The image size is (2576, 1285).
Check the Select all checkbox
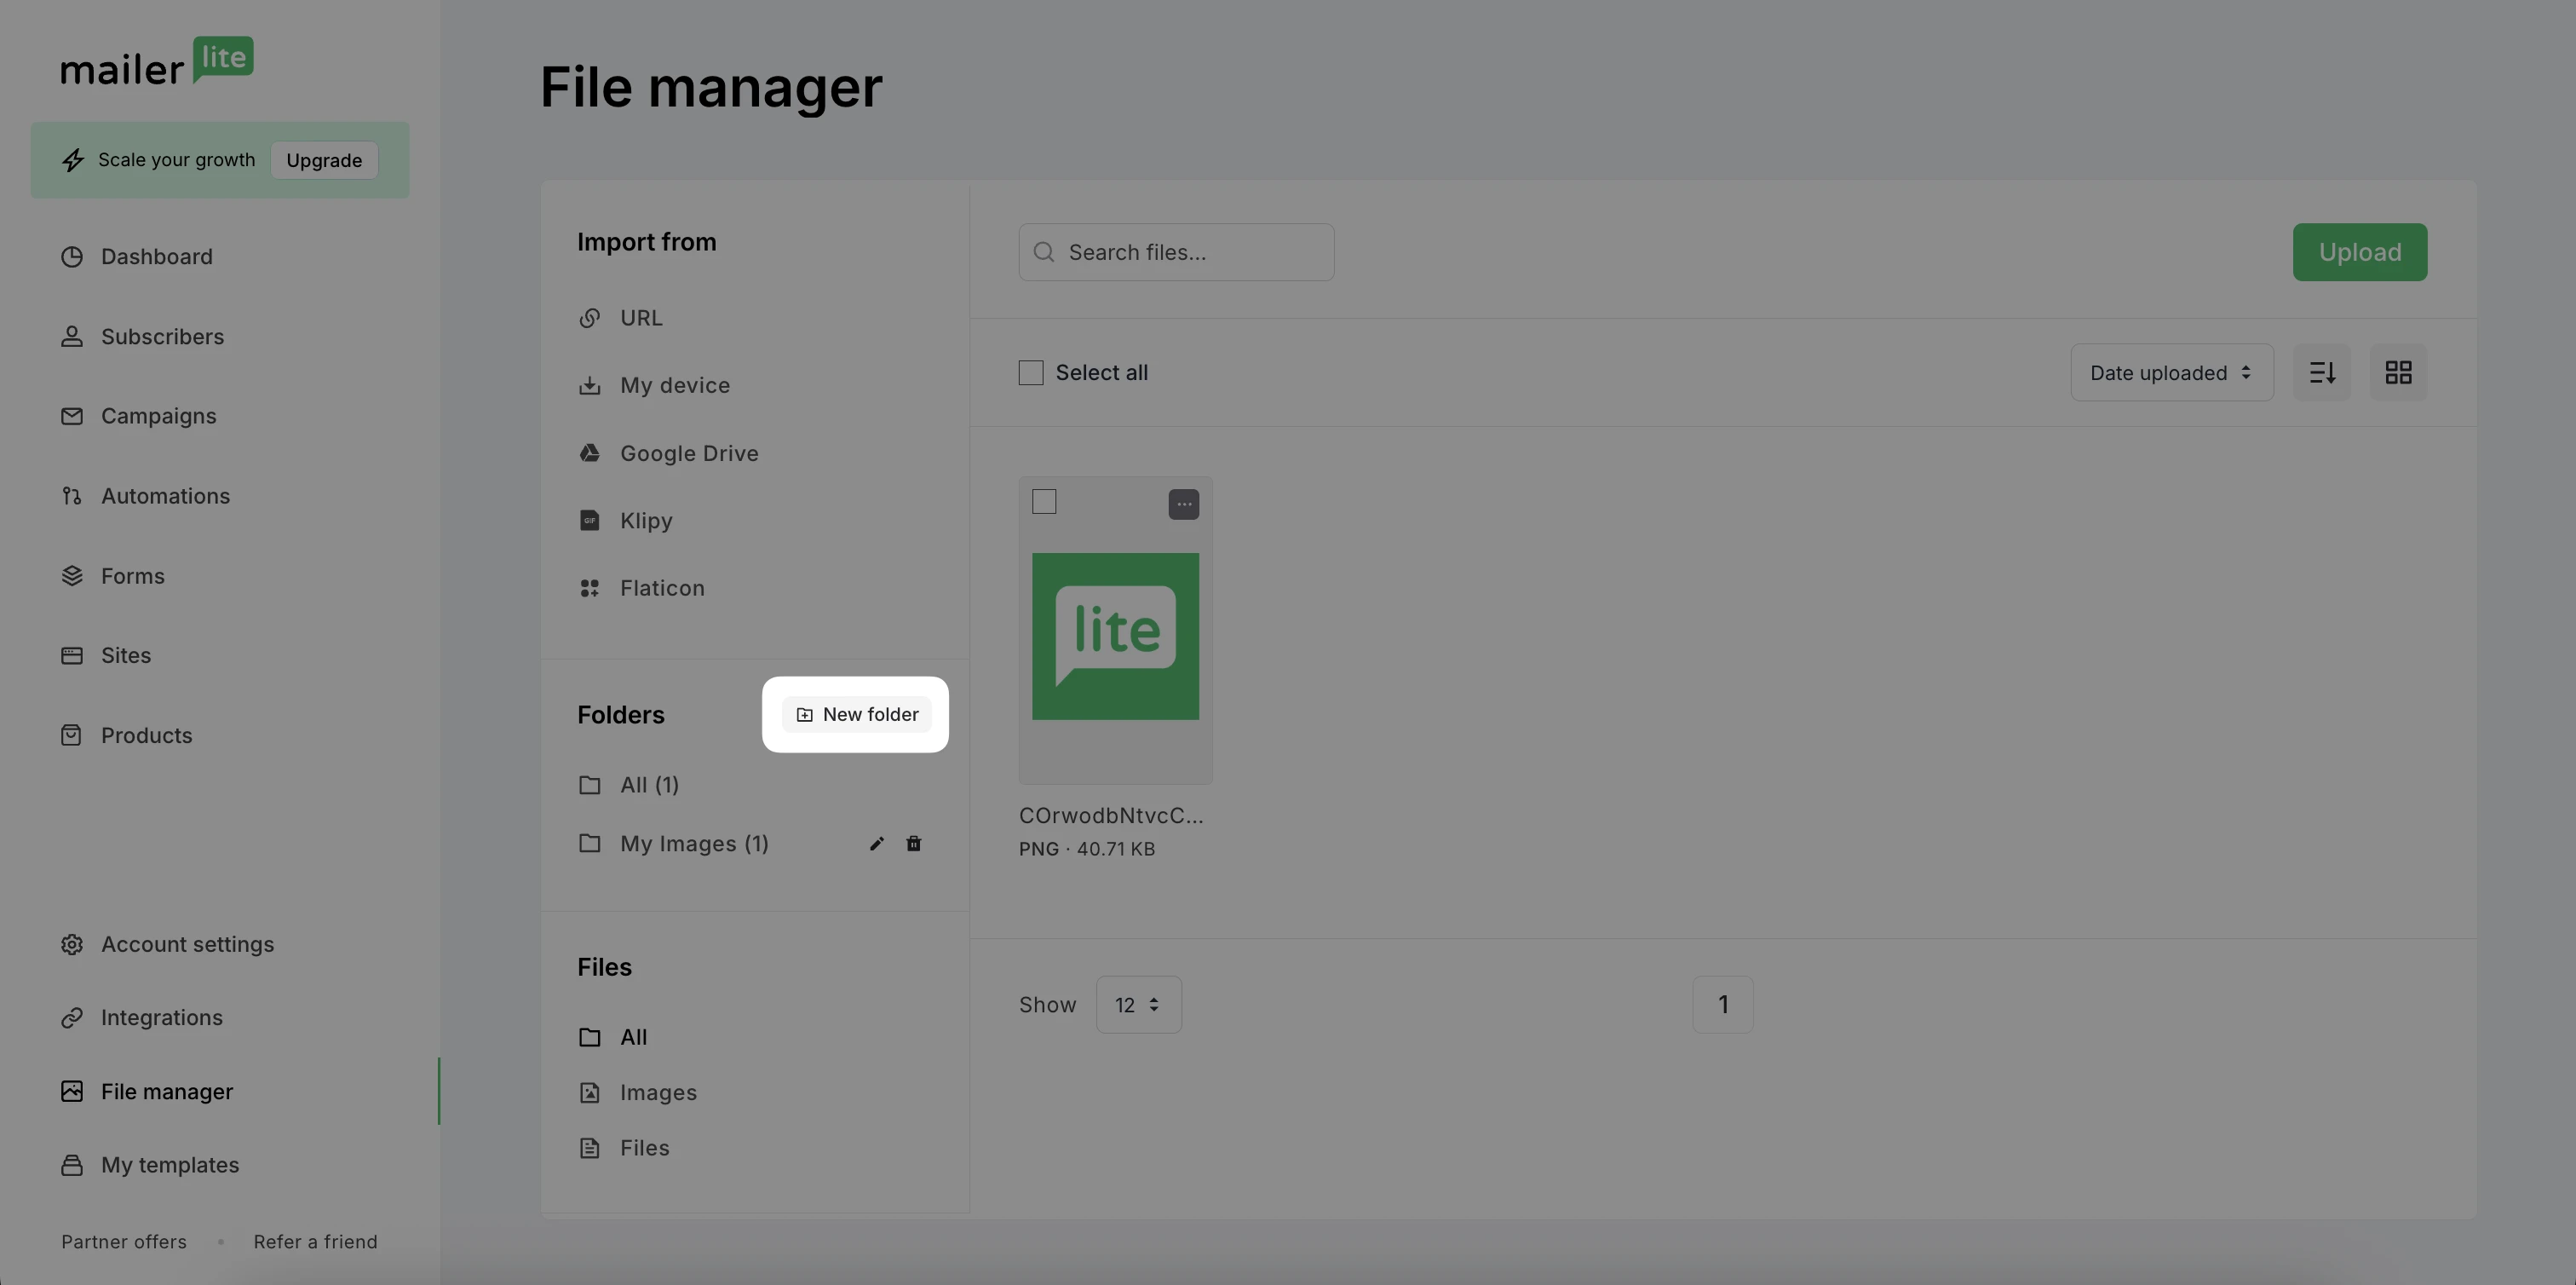(1031, 373)
